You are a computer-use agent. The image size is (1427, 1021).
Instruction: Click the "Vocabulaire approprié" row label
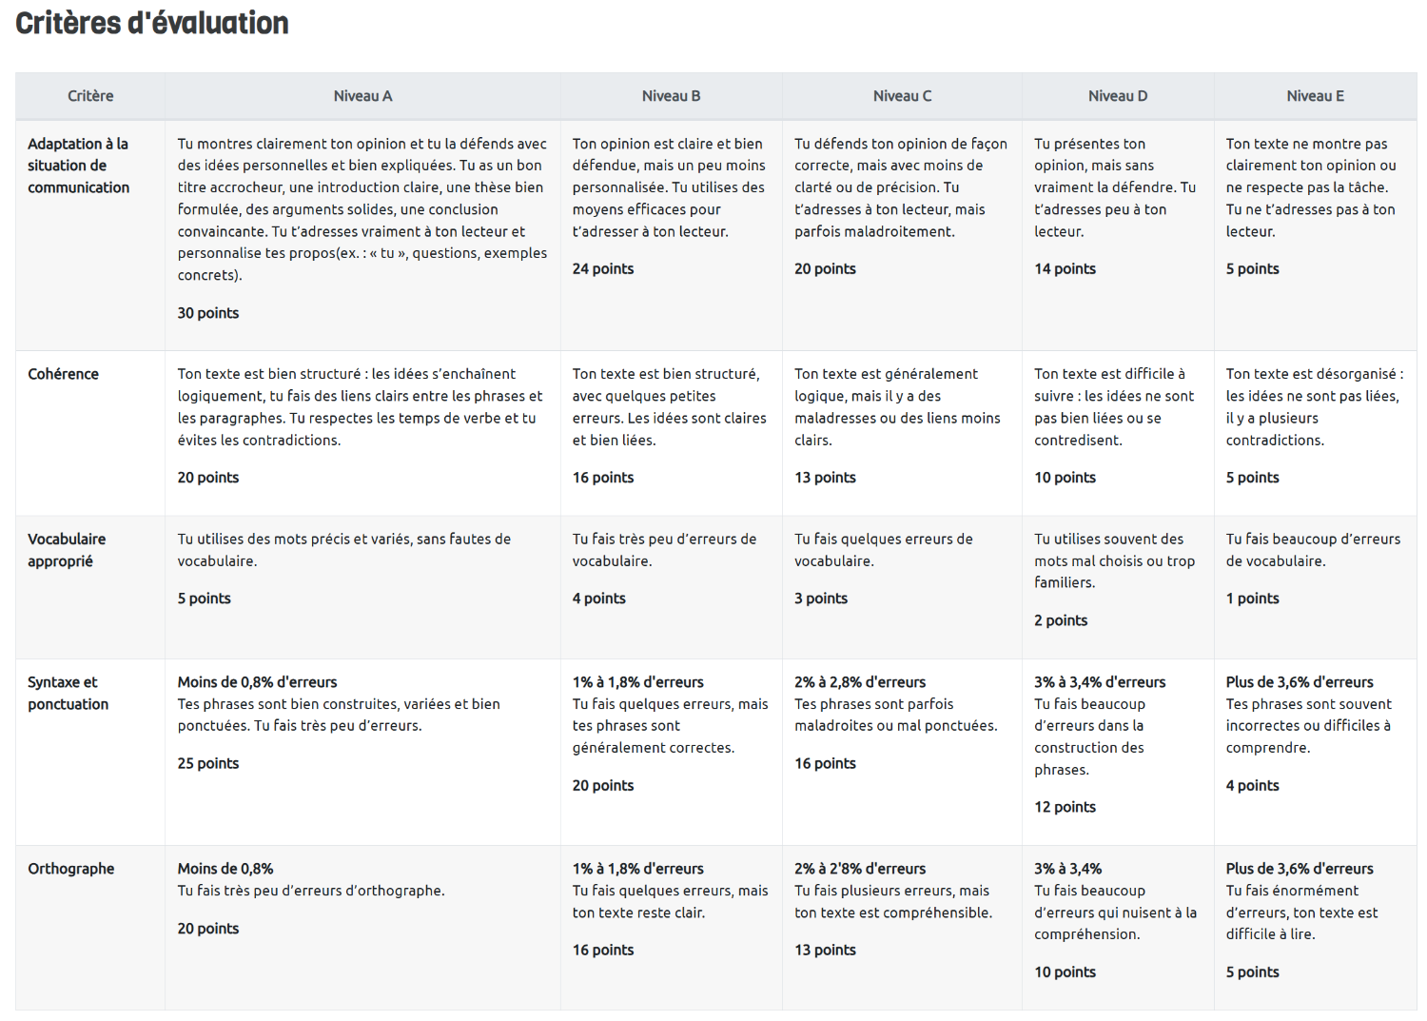pos(67,550)
